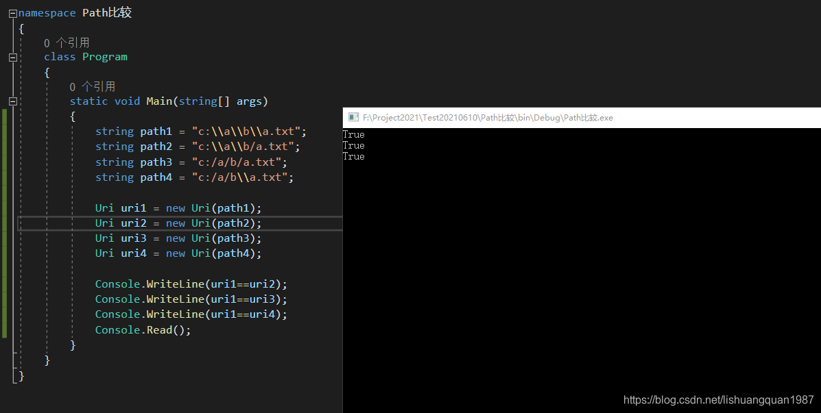Collapse the class Program block

click(x=12, y=58)
